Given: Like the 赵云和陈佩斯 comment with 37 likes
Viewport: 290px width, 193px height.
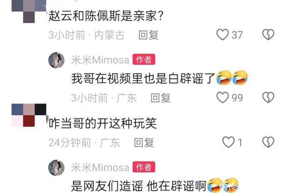Looking at the screenshot, I should (x=222, y=34).
